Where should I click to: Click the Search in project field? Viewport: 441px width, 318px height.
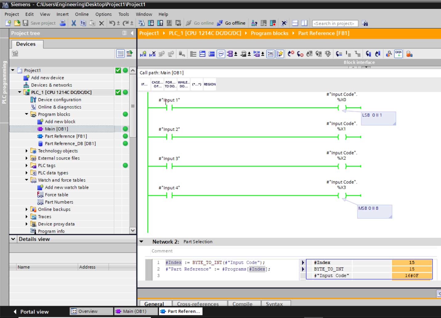point(335,23)
